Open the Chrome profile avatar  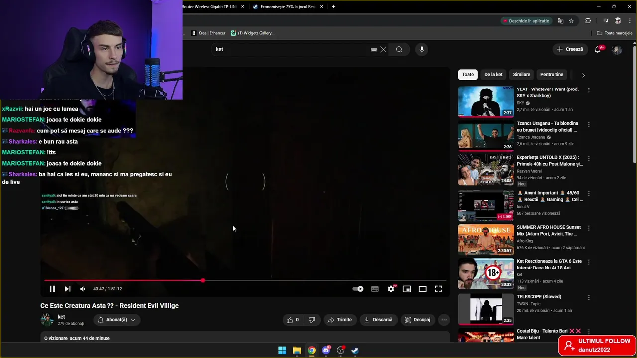click(x=618, y=21)
